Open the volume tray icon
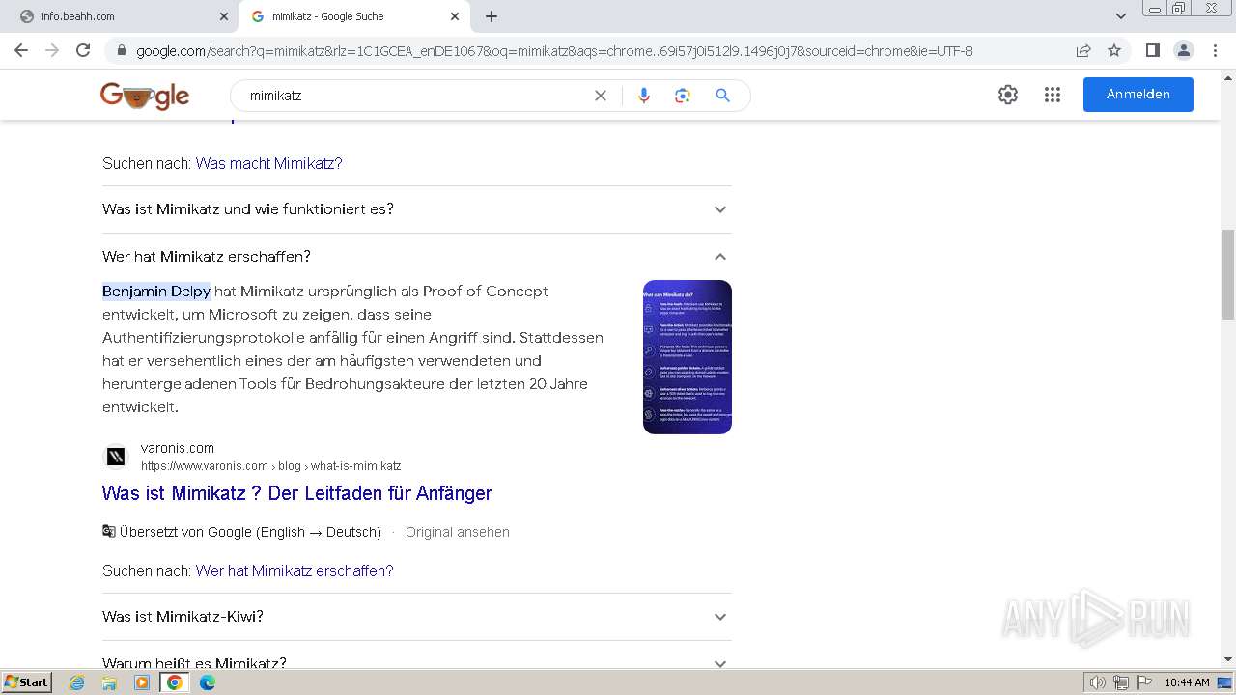1236x695 pixels. coord(1098,682)
